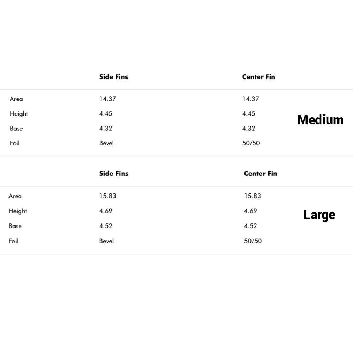353x353 pixels.
Task: Click Center Fin area value 15.83
Action: (253, 196)
